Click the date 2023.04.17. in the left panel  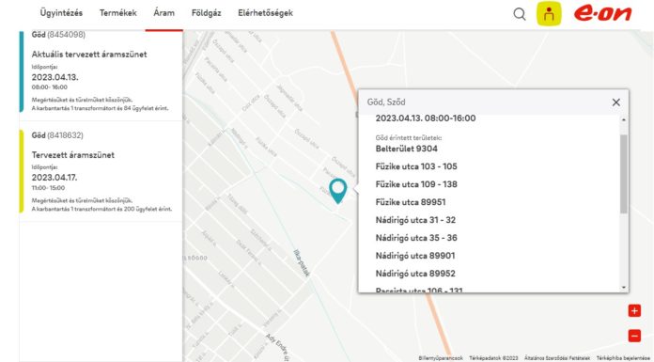(x=54, y=178)
